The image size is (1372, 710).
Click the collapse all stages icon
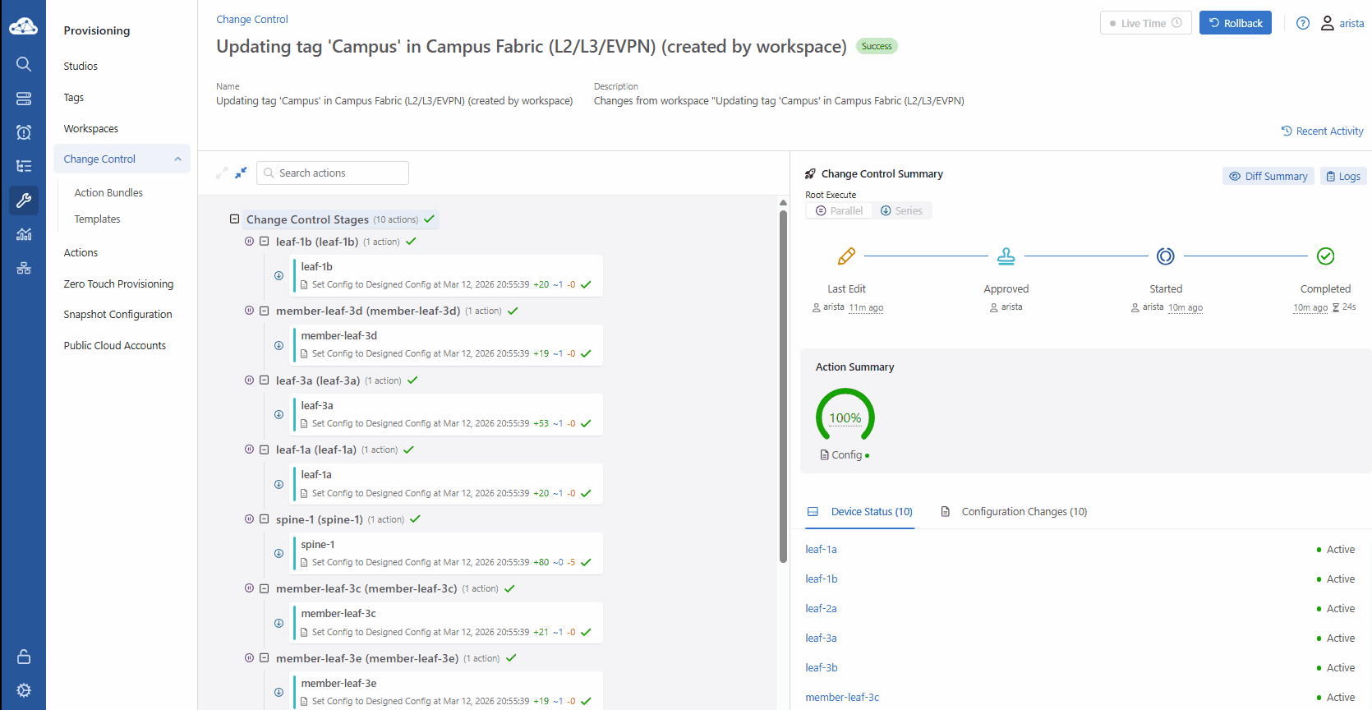click(241, 173)
